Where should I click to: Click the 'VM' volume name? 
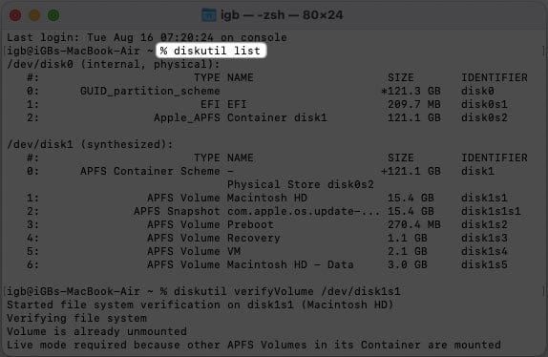(234, 251)
